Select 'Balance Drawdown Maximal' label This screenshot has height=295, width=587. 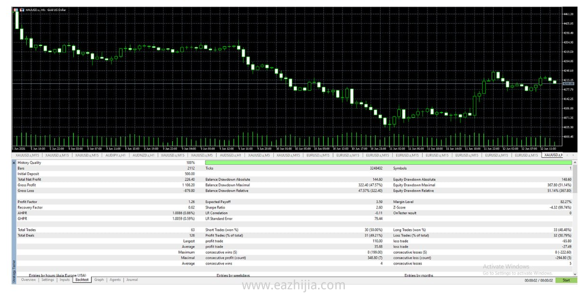click(228, 185)
